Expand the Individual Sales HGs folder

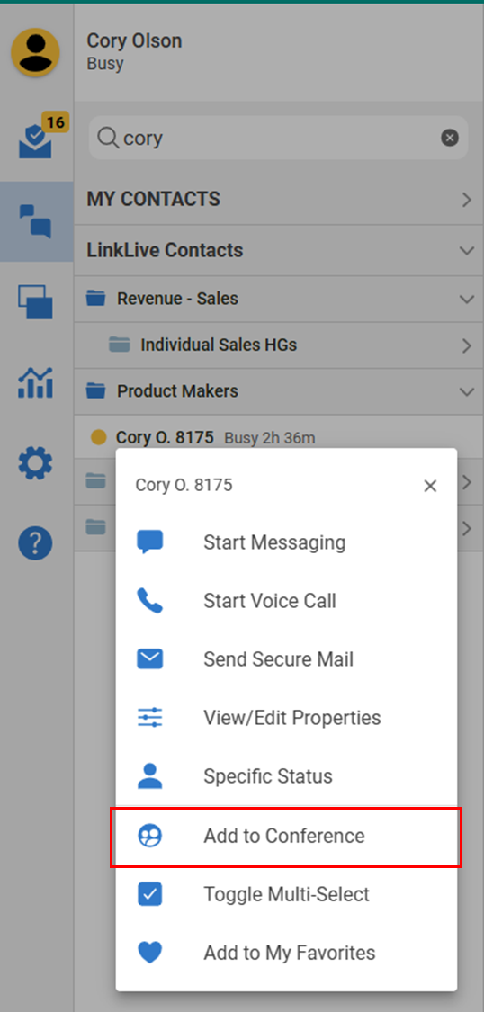click(467, 346)
